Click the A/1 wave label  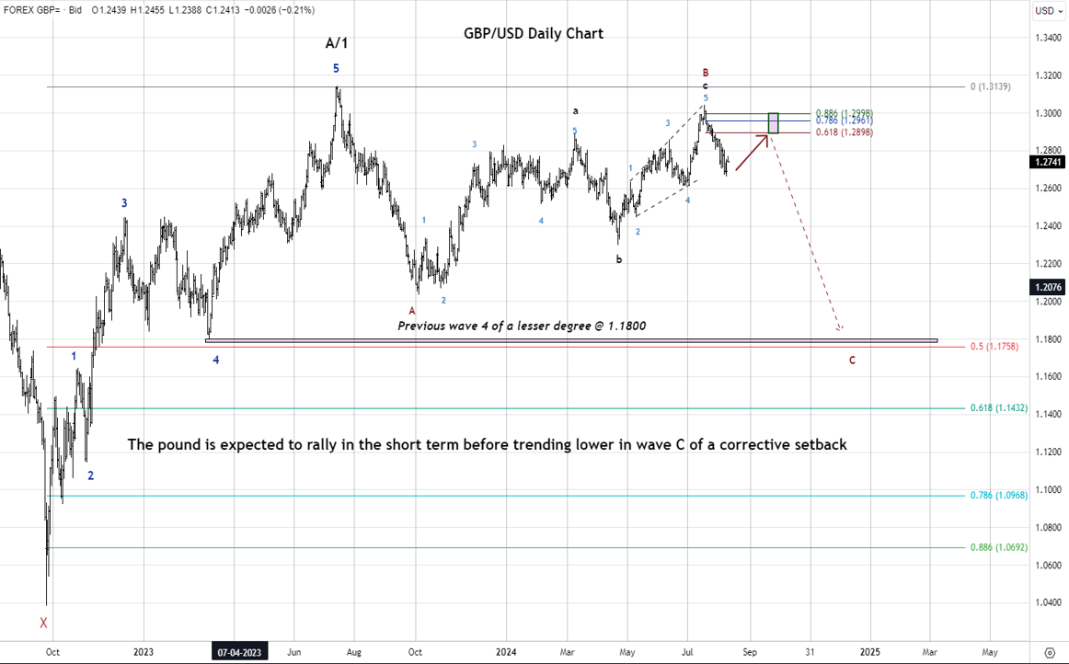[x=337, y=43]
